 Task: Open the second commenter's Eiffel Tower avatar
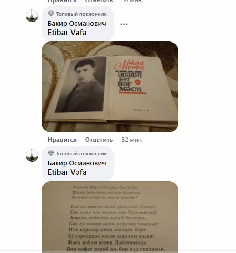(x=32, y=155)
